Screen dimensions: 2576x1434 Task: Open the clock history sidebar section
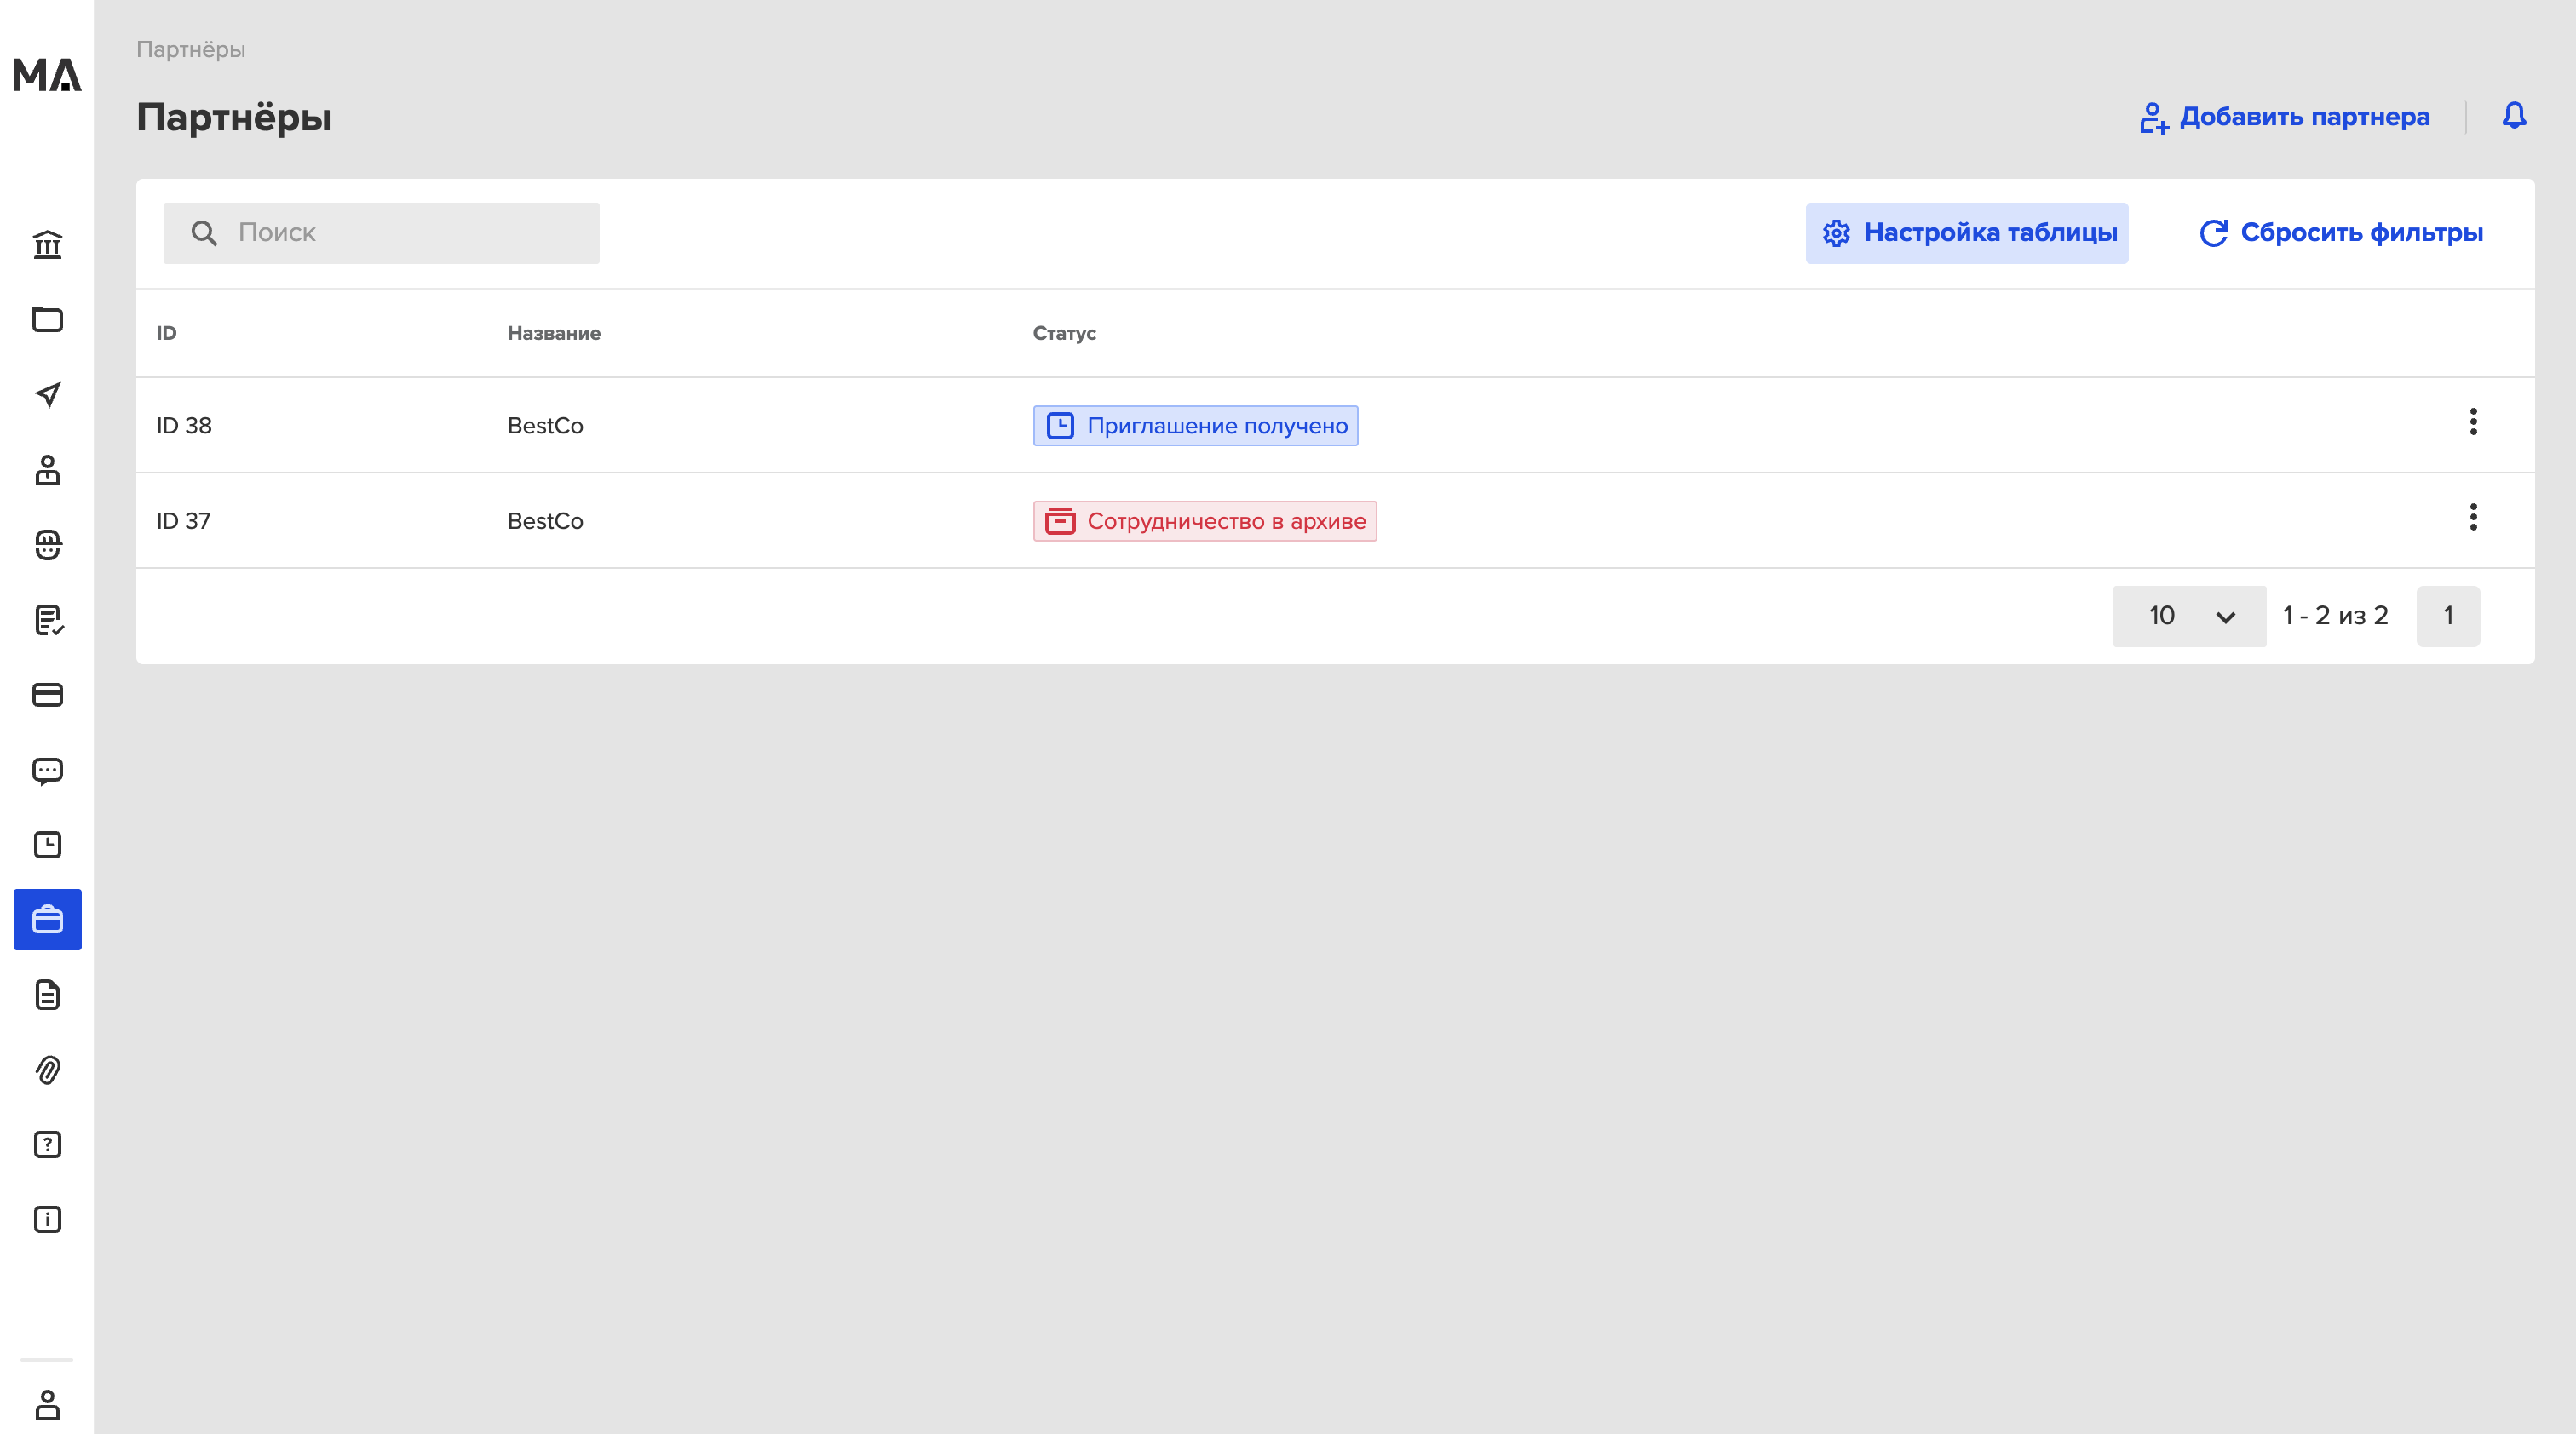pyautogui.click(x=47, y=846)
